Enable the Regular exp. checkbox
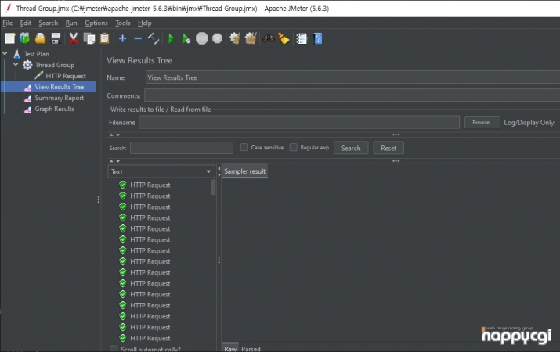The image size is (560, 352). tap(293, 147)
